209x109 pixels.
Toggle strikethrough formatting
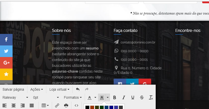(x=142, y=97)
